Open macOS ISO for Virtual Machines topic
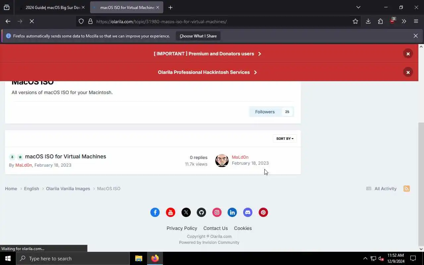The height and width of the screenshot is (265, 424). pyautogui.click(x=66, y=156)
